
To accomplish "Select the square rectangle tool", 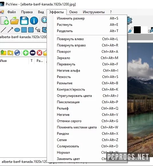I will point(24,30).
